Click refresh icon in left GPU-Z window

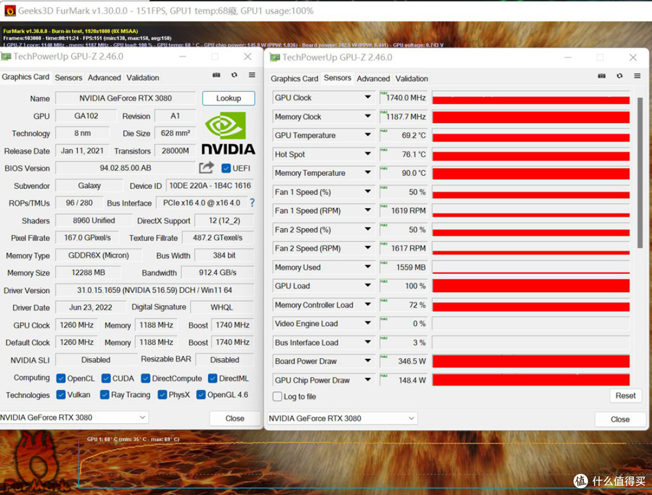click(234, 75)
